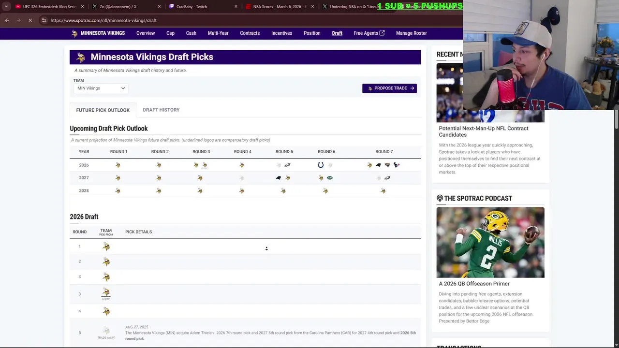Click Panthers logo in 2026 Round 7

pos(378,165)
